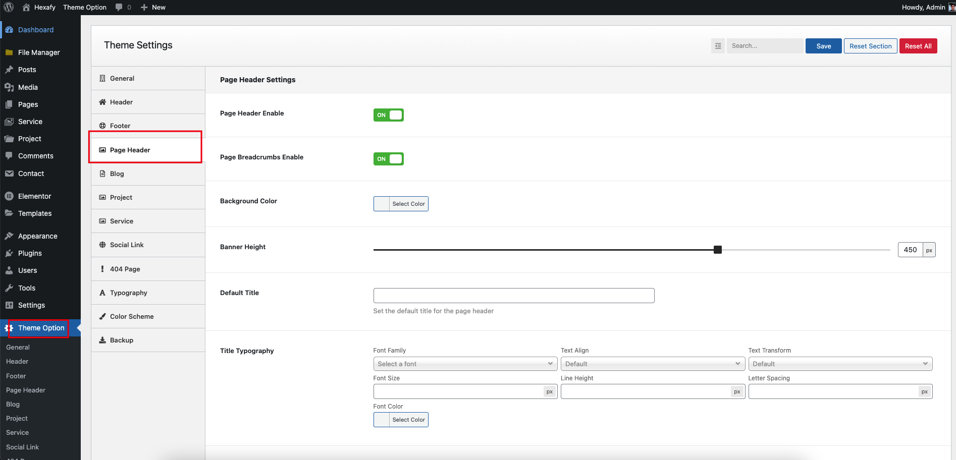Screen dimensions: 956x460
Task: Open the Project menu in admin sidebar
Action: click(40, 139)
